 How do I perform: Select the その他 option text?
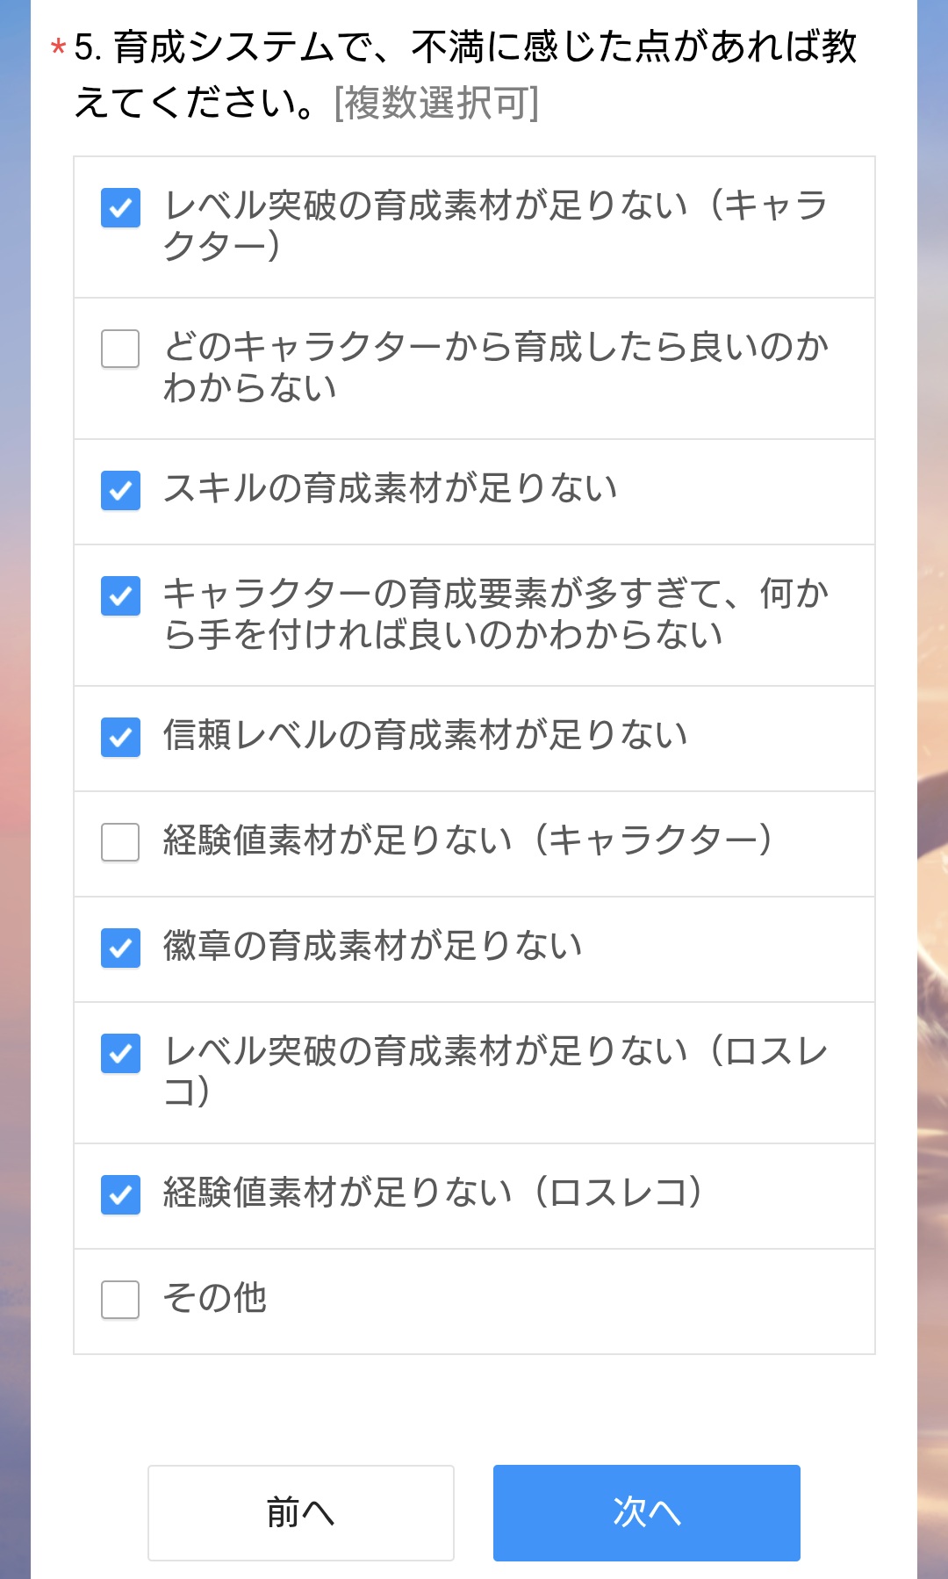(x=215, y=1298)
